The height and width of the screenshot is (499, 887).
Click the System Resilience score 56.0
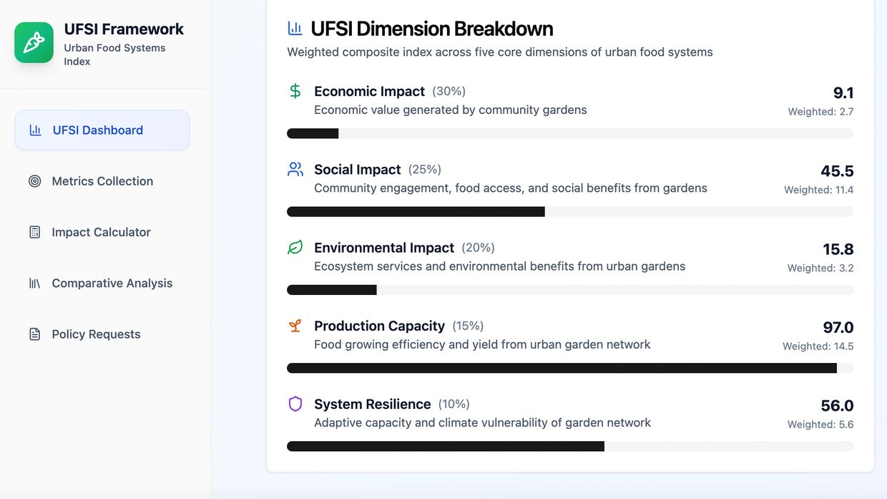(837, 406)
